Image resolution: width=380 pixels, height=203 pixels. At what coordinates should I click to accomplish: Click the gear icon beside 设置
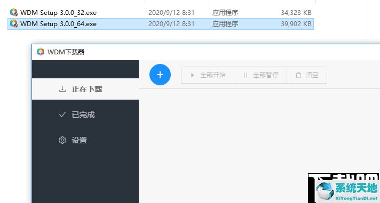coord(62,140)
